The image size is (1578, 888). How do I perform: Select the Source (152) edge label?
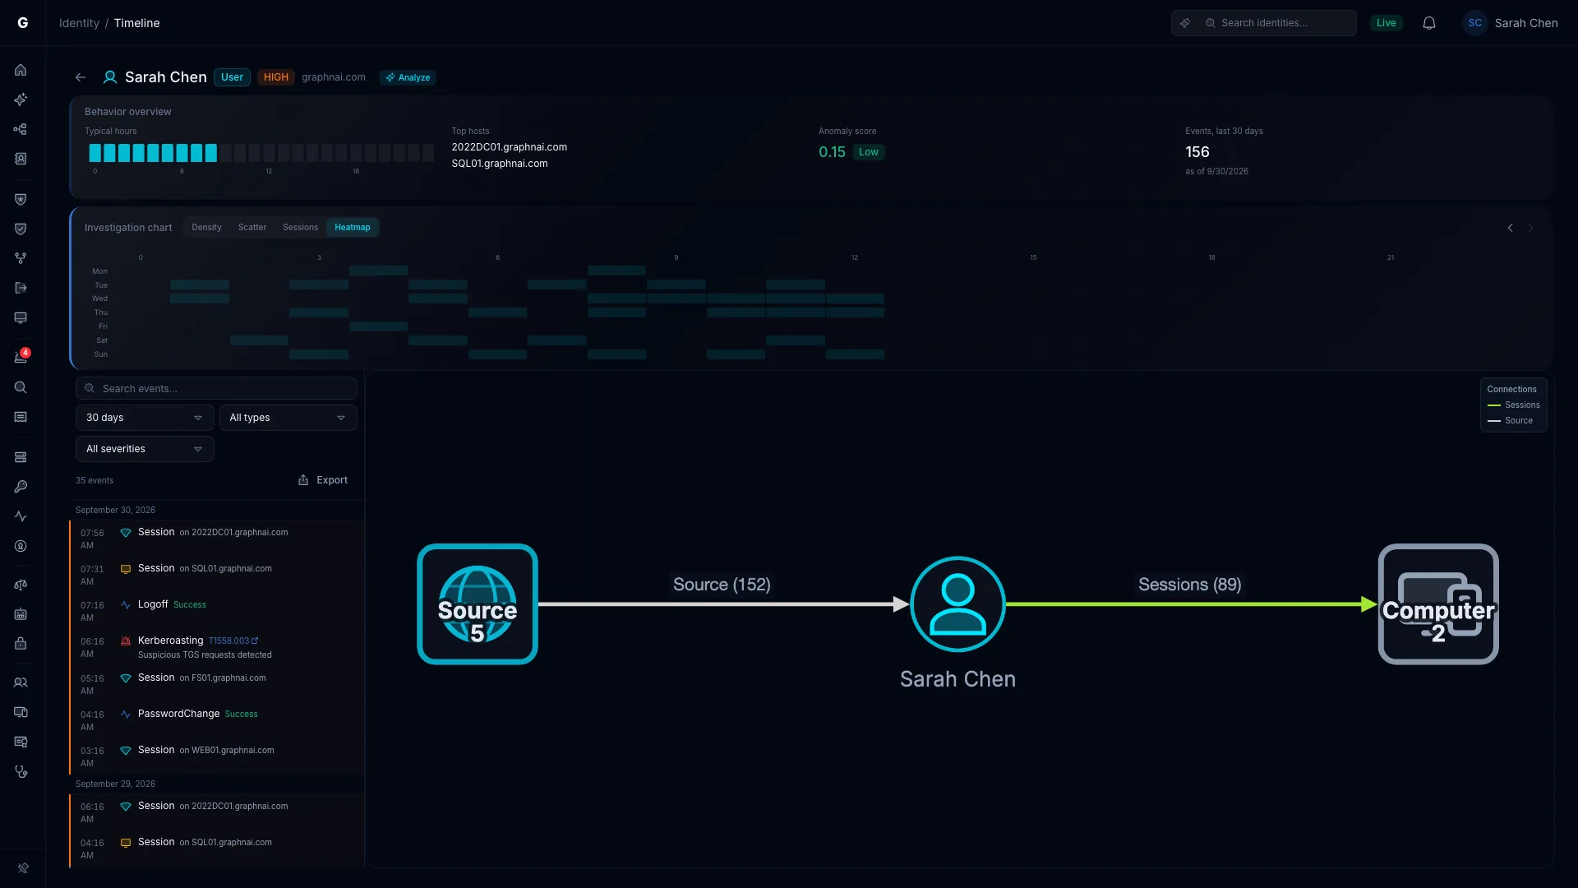pyautogui.click(x=722, y=585)
